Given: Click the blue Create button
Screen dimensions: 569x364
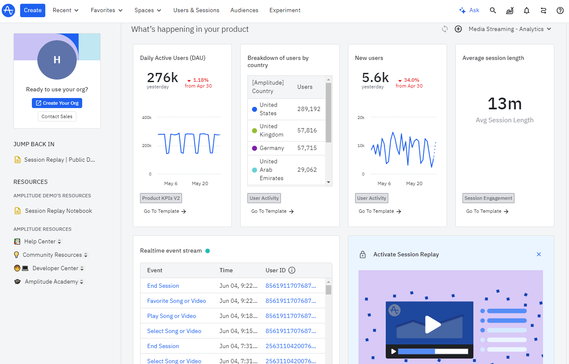Looking at the screenshot, I should 33,10.
